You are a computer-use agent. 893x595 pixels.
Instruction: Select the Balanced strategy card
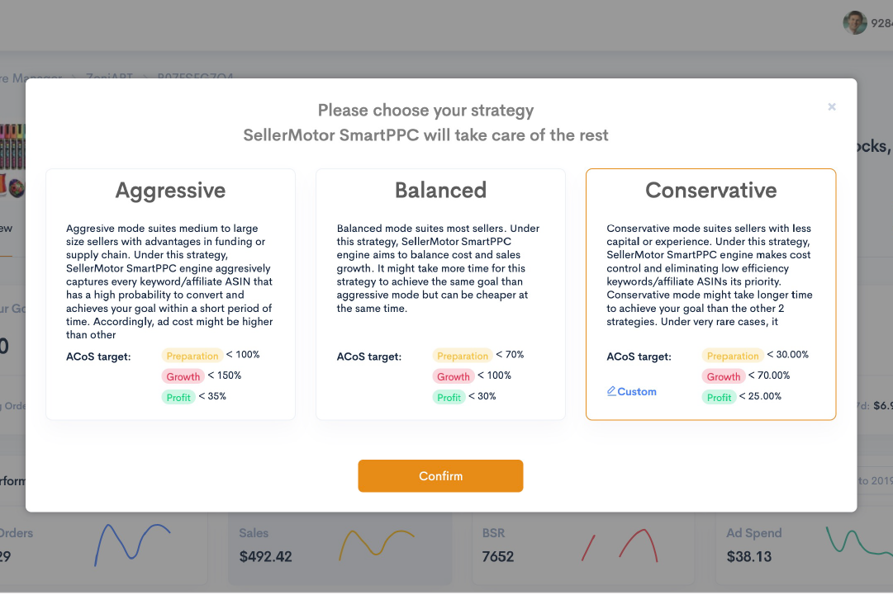[440, 294]
